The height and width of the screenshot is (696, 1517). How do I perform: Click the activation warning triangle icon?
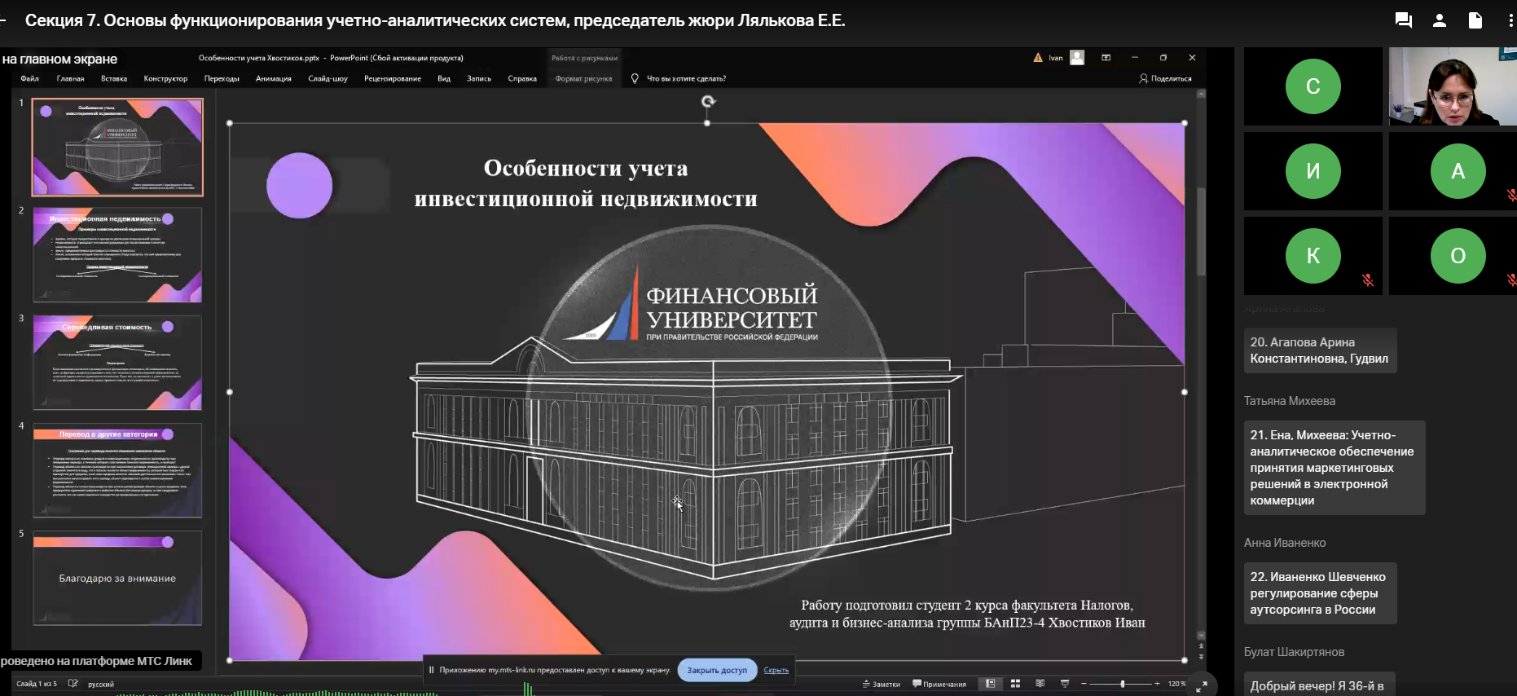pyautogui.click(x=1038, y=58)
